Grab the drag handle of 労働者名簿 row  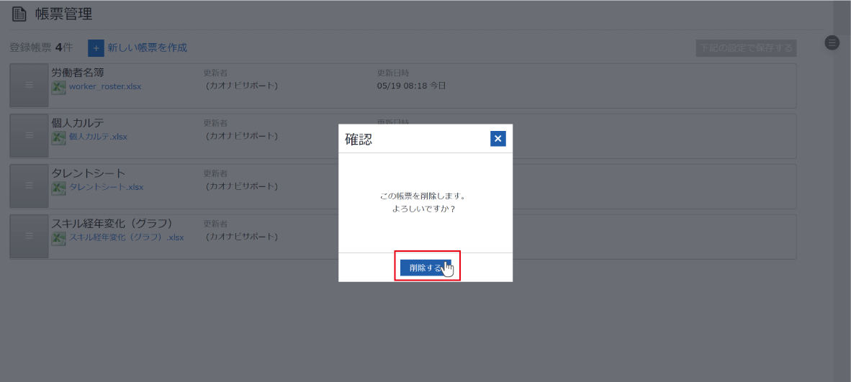pyautogui.click(x=29, y=86)
